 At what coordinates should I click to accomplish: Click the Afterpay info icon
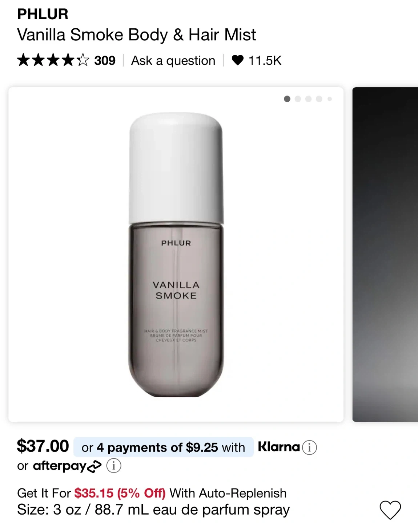(114, 466)
